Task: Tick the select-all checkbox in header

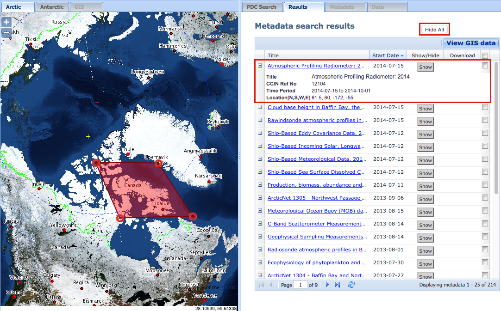Action: pos(485,55)
